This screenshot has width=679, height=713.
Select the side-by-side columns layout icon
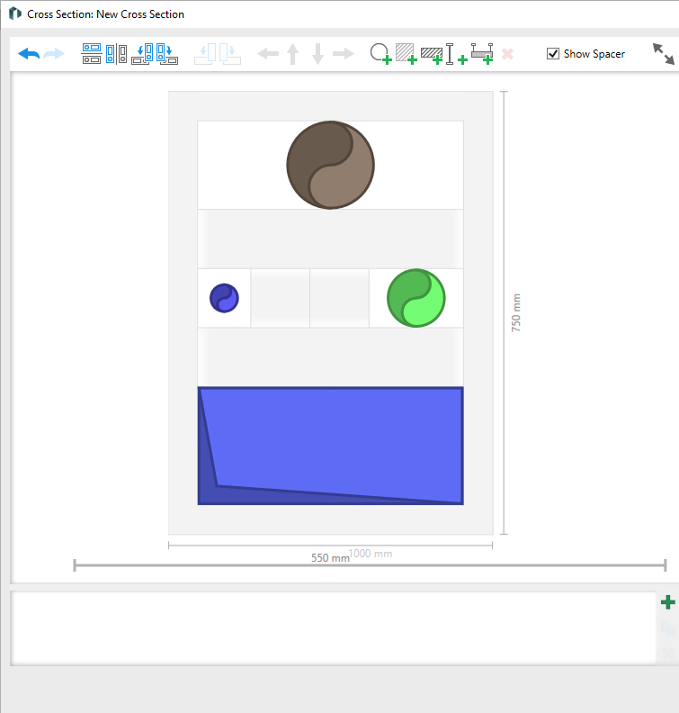coord(117,54)
